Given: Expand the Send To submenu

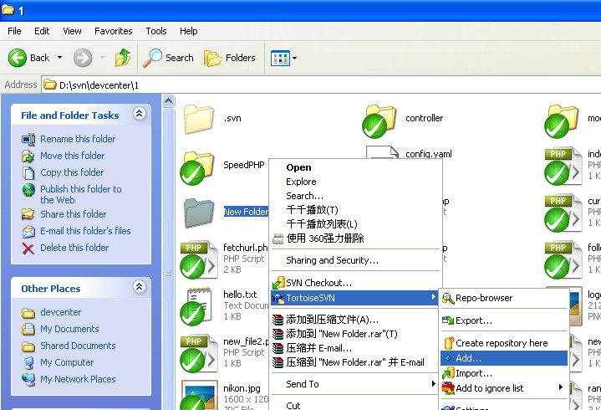Looking at the screenshot, I should pos(355,384).
